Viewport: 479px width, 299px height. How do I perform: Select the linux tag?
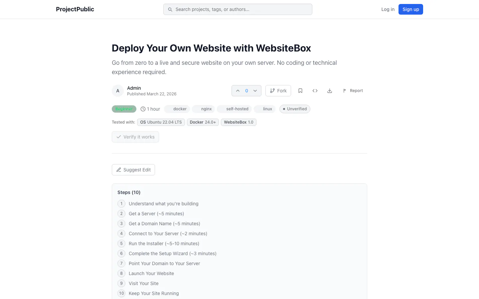[265, 109]
